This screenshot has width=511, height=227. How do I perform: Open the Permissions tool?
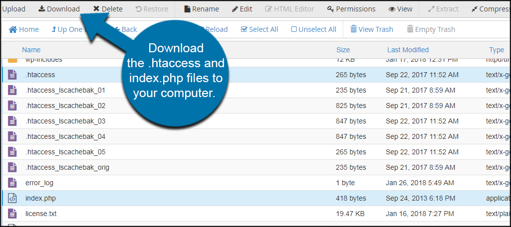(x=351, y=9)
